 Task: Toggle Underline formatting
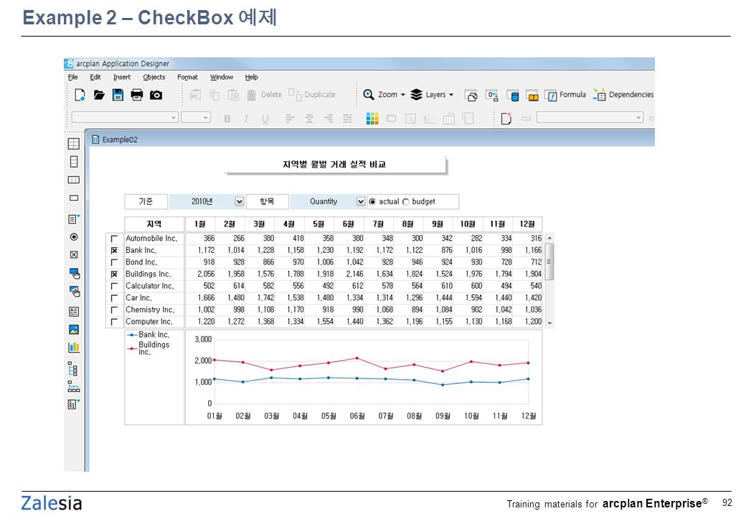265,119
